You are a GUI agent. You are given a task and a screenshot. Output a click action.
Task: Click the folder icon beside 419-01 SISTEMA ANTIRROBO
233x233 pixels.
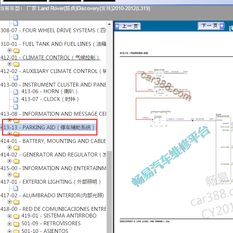pos(16,216)
